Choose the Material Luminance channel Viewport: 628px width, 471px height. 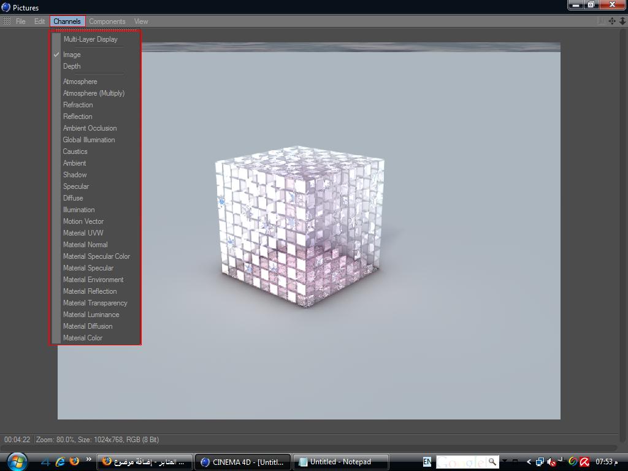[x=96, y=315]
